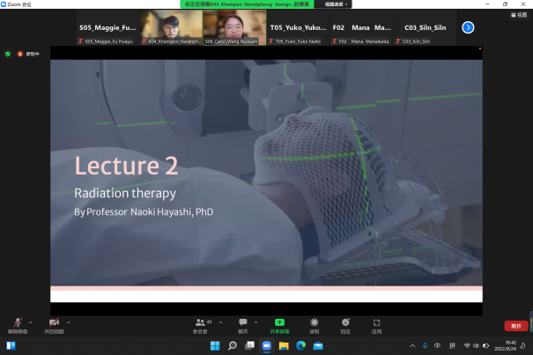Click the green encryption shield icon
This screenshot has width=533, height=355.
pos(8,54)
